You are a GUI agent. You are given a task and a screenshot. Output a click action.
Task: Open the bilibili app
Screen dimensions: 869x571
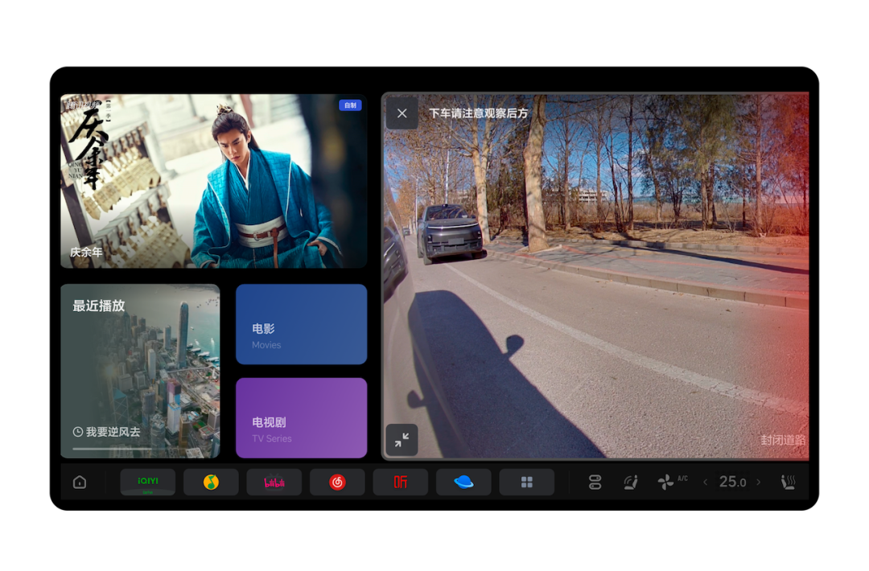click(274, 482)
